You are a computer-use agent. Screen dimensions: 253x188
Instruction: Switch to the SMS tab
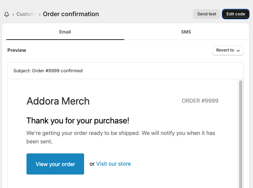pyautogui.click(x=186, y=32)
